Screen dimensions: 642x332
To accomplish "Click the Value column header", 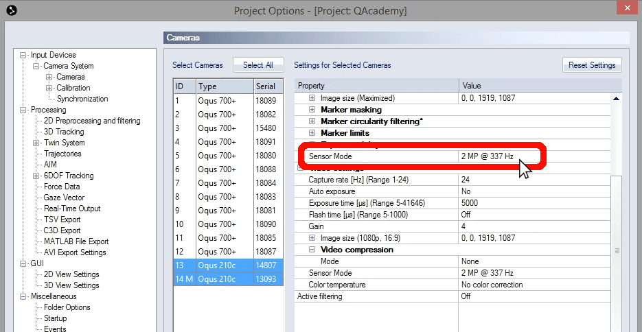I will point(540,86).
